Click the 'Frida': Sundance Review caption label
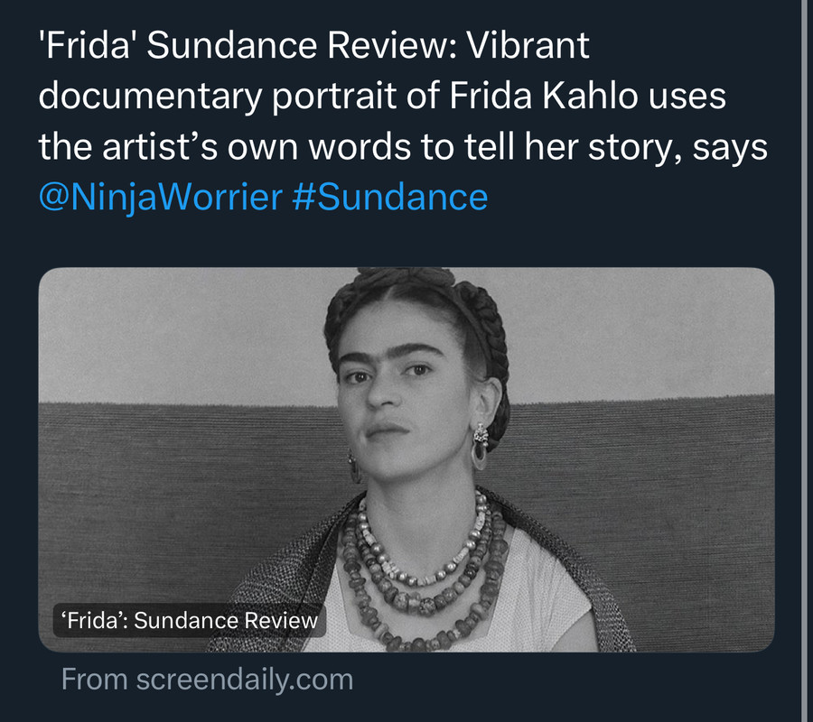Viewport: 813px width, 722px height. [x=189, y=620]
